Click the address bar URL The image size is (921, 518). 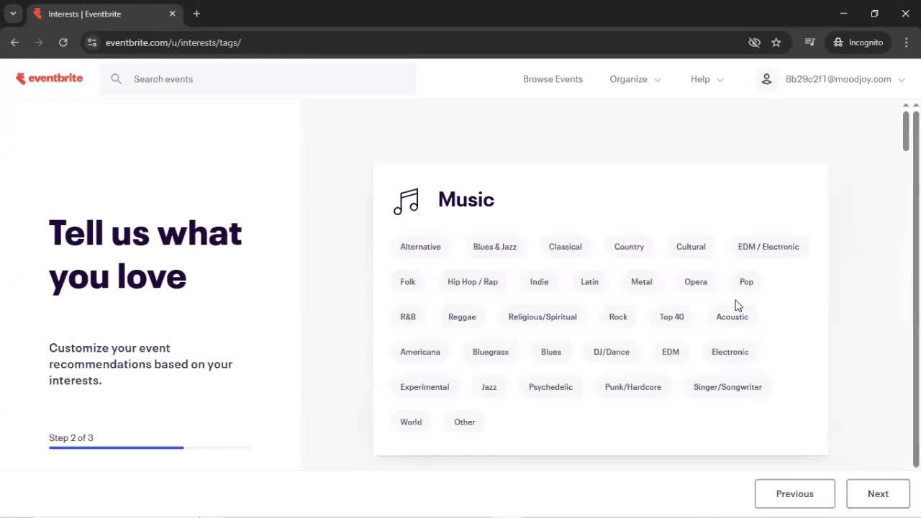[x=173, y=42]
